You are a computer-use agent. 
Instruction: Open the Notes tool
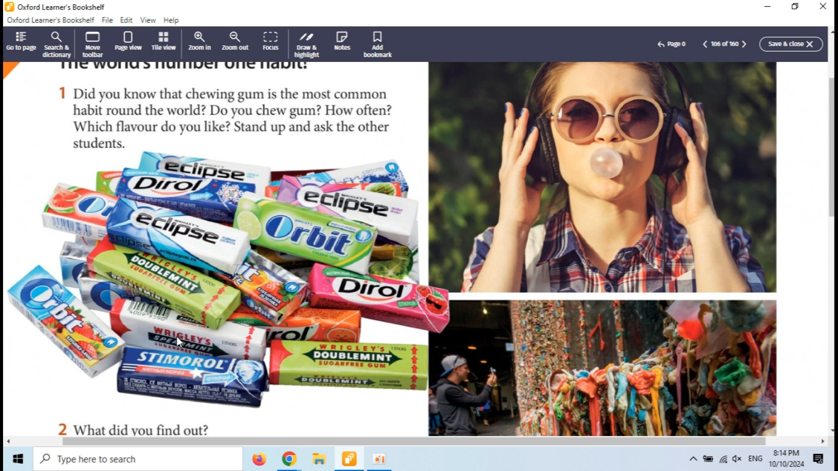(342, 42)
